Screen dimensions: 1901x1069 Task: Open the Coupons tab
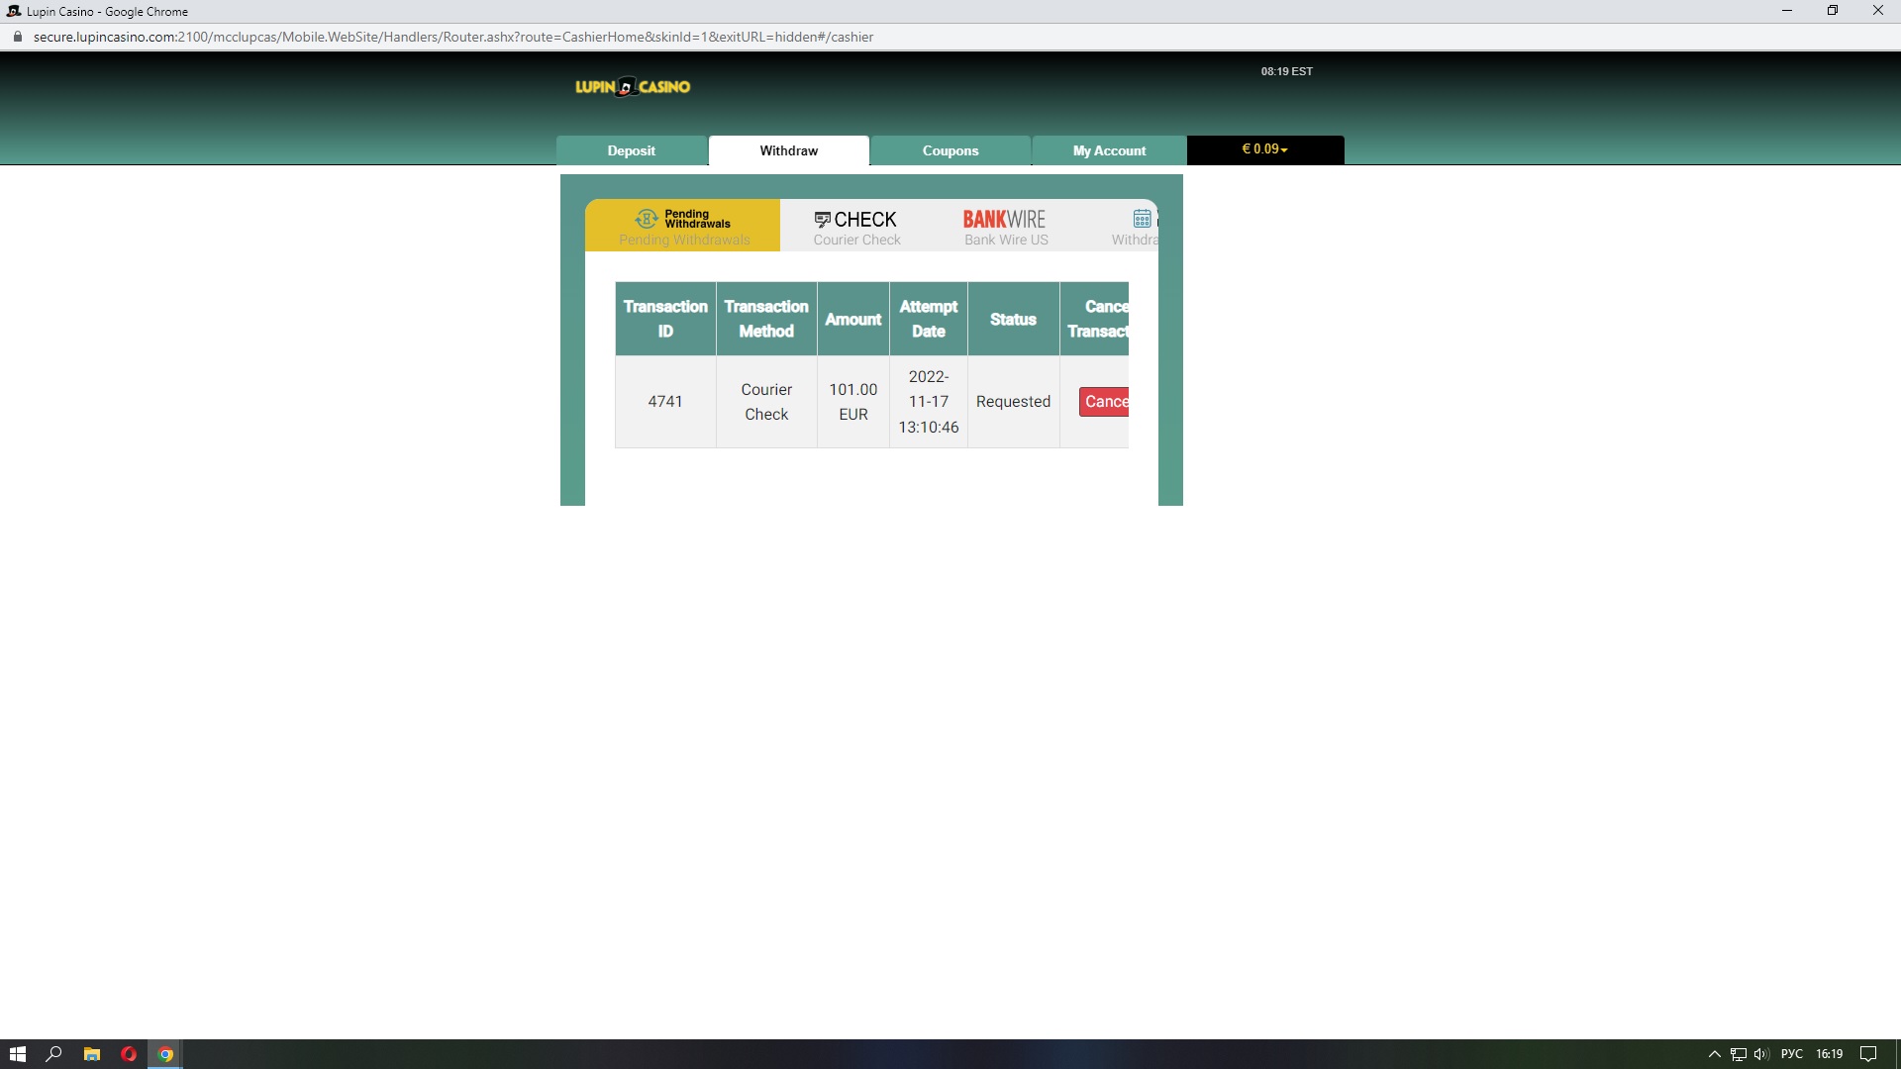950,150
